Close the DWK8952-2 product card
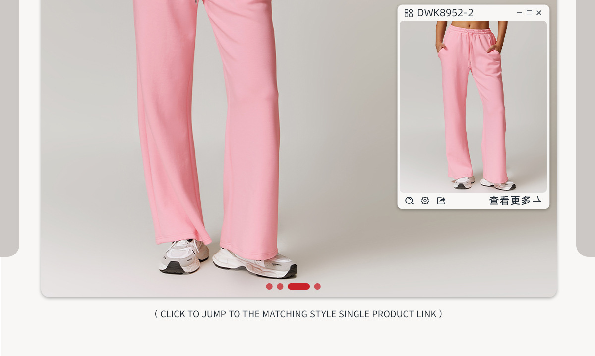Screen dimensions: 595x356 pos(539,13)
